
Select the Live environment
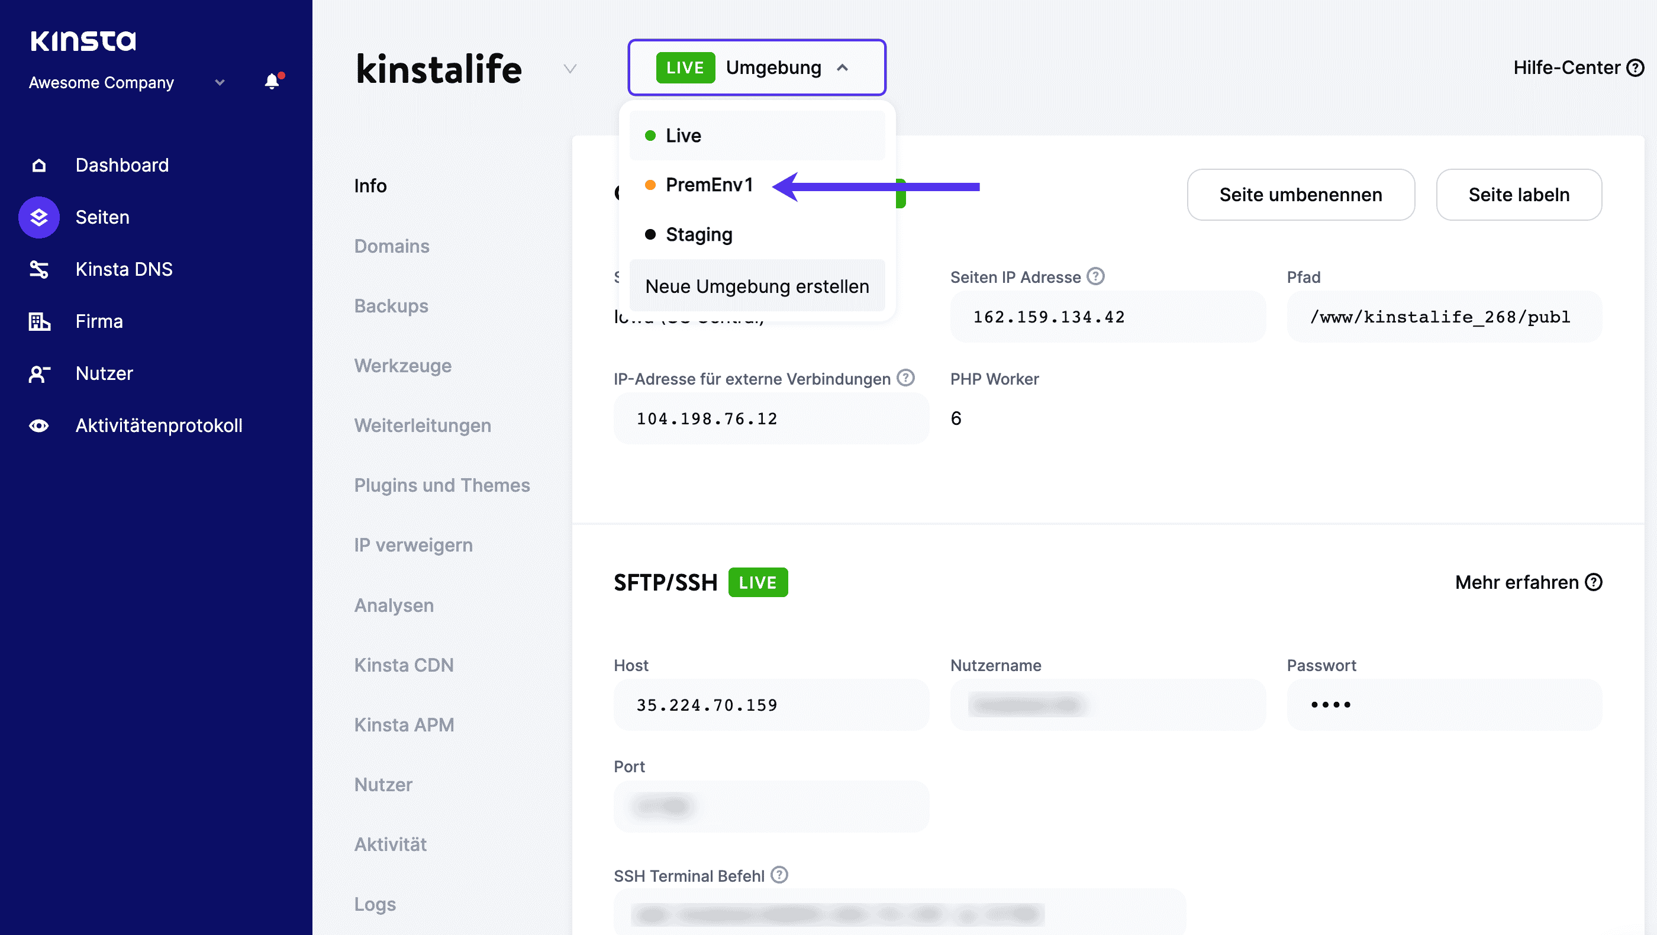pos(683,135)
